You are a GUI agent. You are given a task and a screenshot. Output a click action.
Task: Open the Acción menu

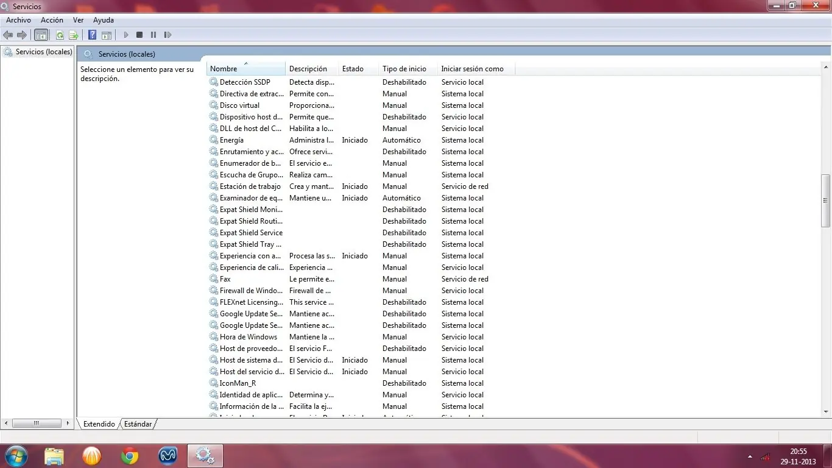[x=52, y=20]
